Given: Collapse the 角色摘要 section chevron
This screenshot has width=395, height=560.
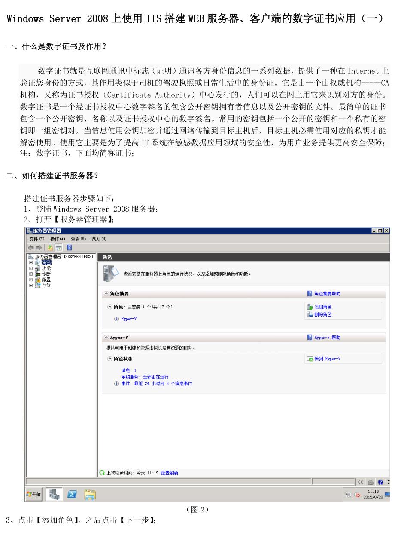Looking at the screenshot, I should 106,294.
